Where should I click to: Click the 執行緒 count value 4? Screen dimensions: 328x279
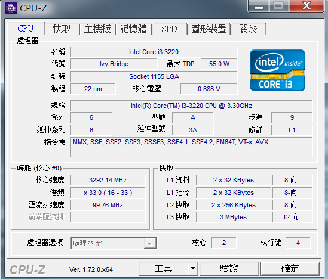(298, 243)
